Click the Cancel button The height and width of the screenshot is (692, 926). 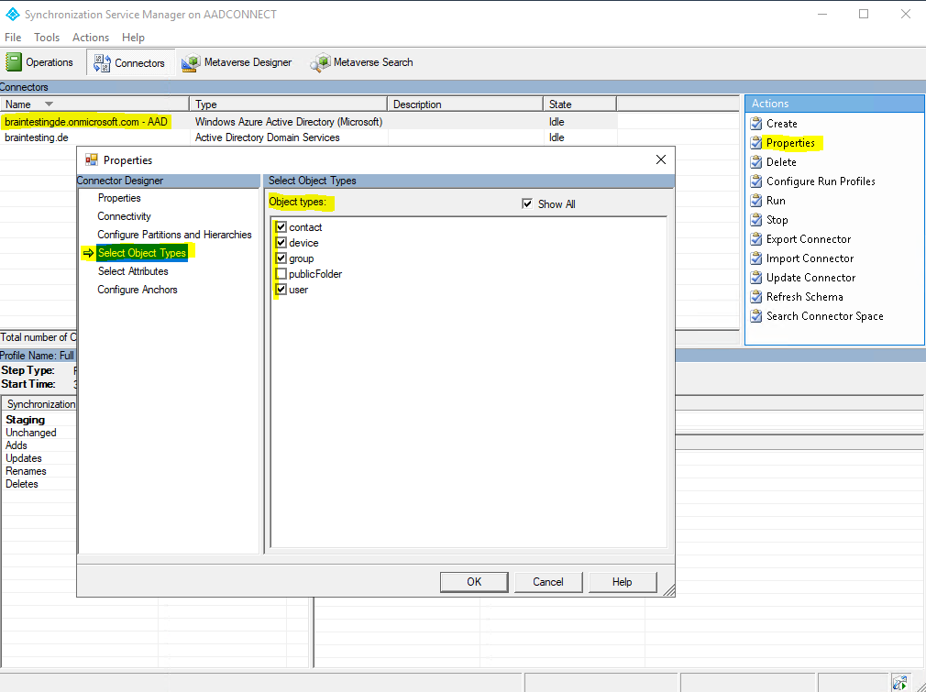pos(548,582)
